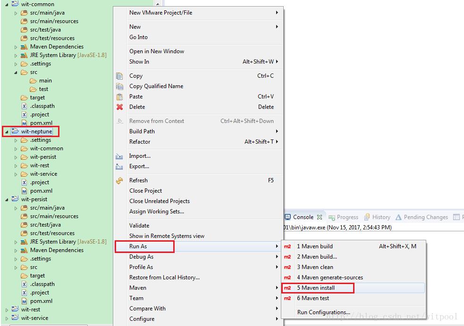Viewport: 464px width, 326px height.
Task: Click the red Delete X icon
Action: click(119, 107)
